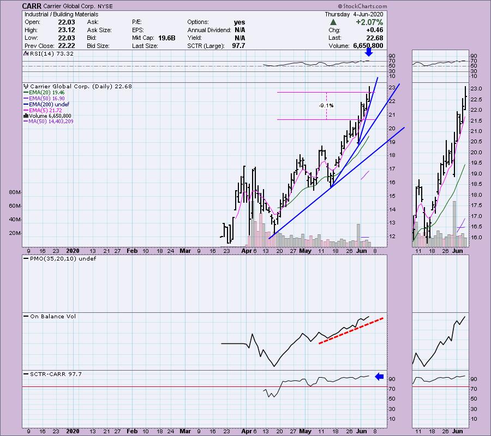This screenshot has height=436, width=491.
Task: Click the High value 23.12
Action: 67,30
